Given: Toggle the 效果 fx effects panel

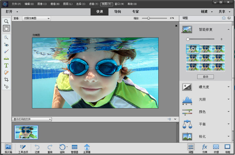Looking at the screenshot, I should point(204,148).
